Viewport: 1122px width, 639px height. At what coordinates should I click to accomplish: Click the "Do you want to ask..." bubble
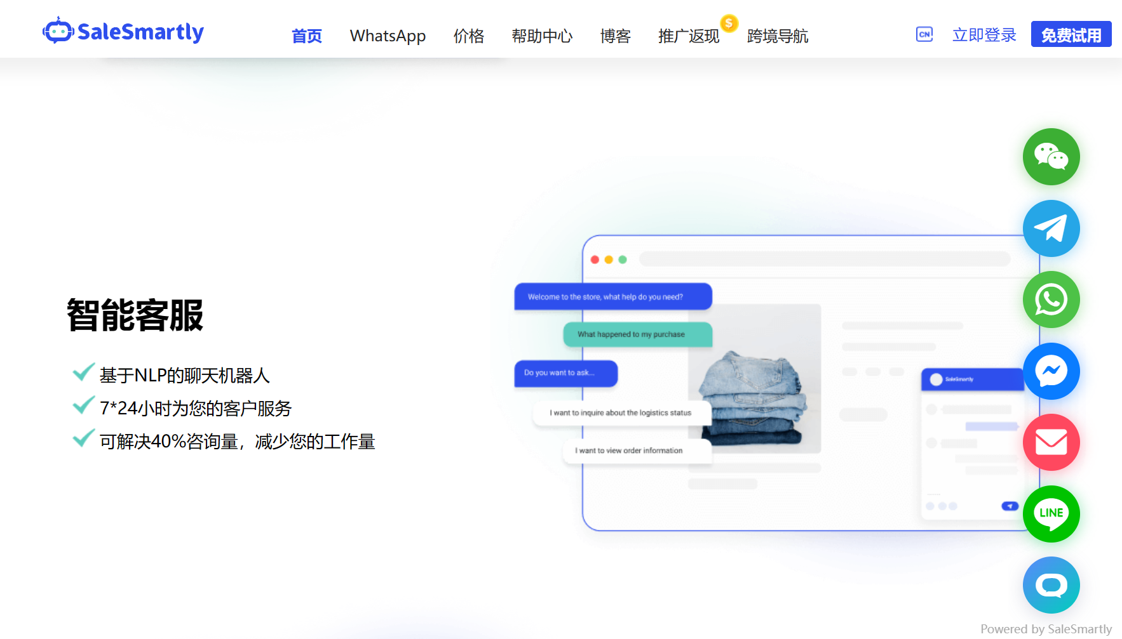pyautogui.click(x=566, y=373)
